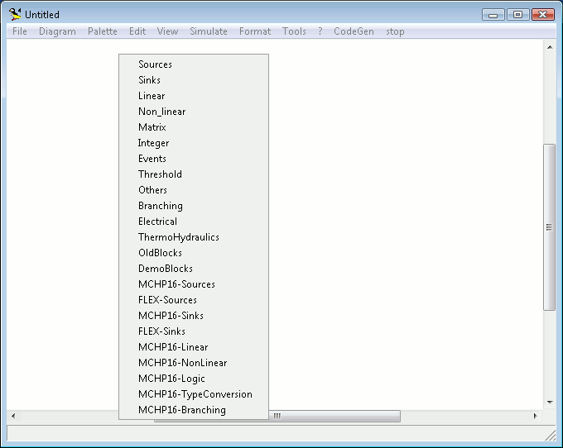Image resolution: width=563 pixels, height=448 pixels.
Task: Click the vertical scrollbar up arrow
Action: point(550,47)
